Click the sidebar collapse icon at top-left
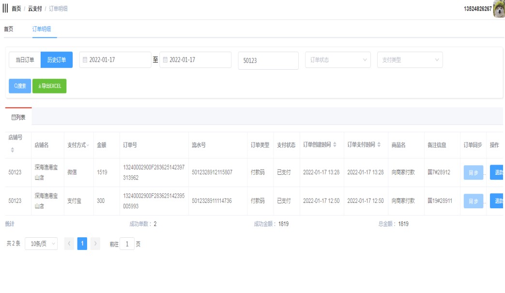Screen dimensions: 505x293 point(5,9)
